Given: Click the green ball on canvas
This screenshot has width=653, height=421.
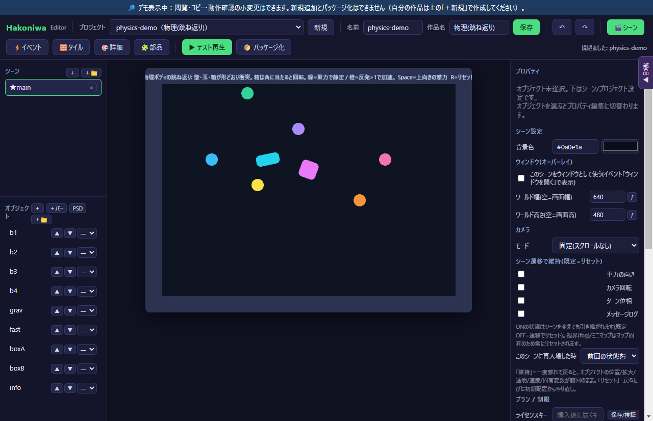Looking at the screenshot, I should pyautogui.click(x=247, y=93).
